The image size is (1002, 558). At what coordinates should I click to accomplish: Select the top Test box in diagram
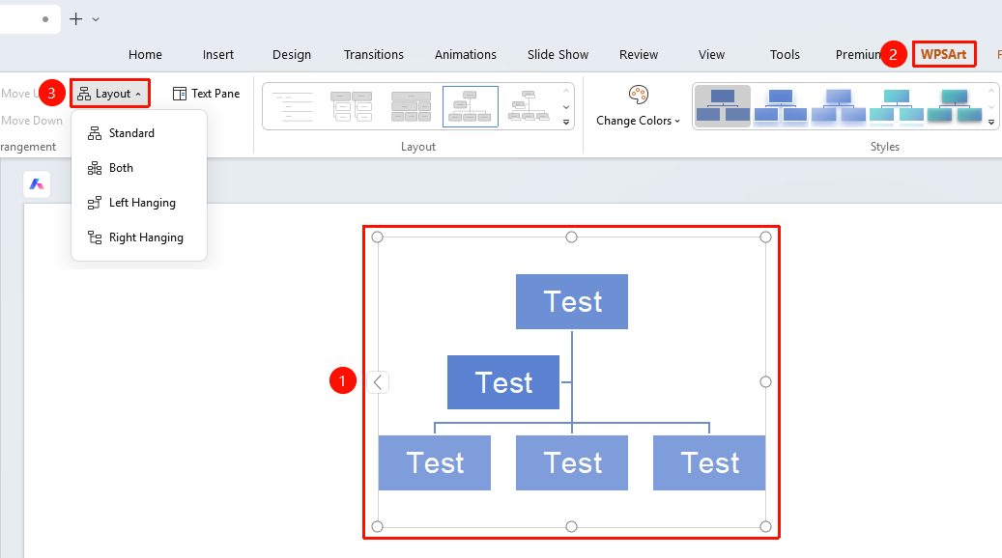tap(572, 302)
